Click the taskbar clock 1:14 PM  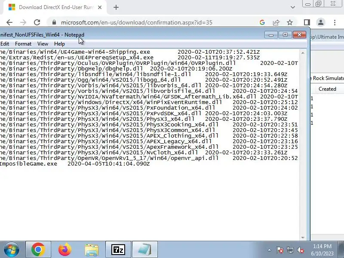[322, 250]
